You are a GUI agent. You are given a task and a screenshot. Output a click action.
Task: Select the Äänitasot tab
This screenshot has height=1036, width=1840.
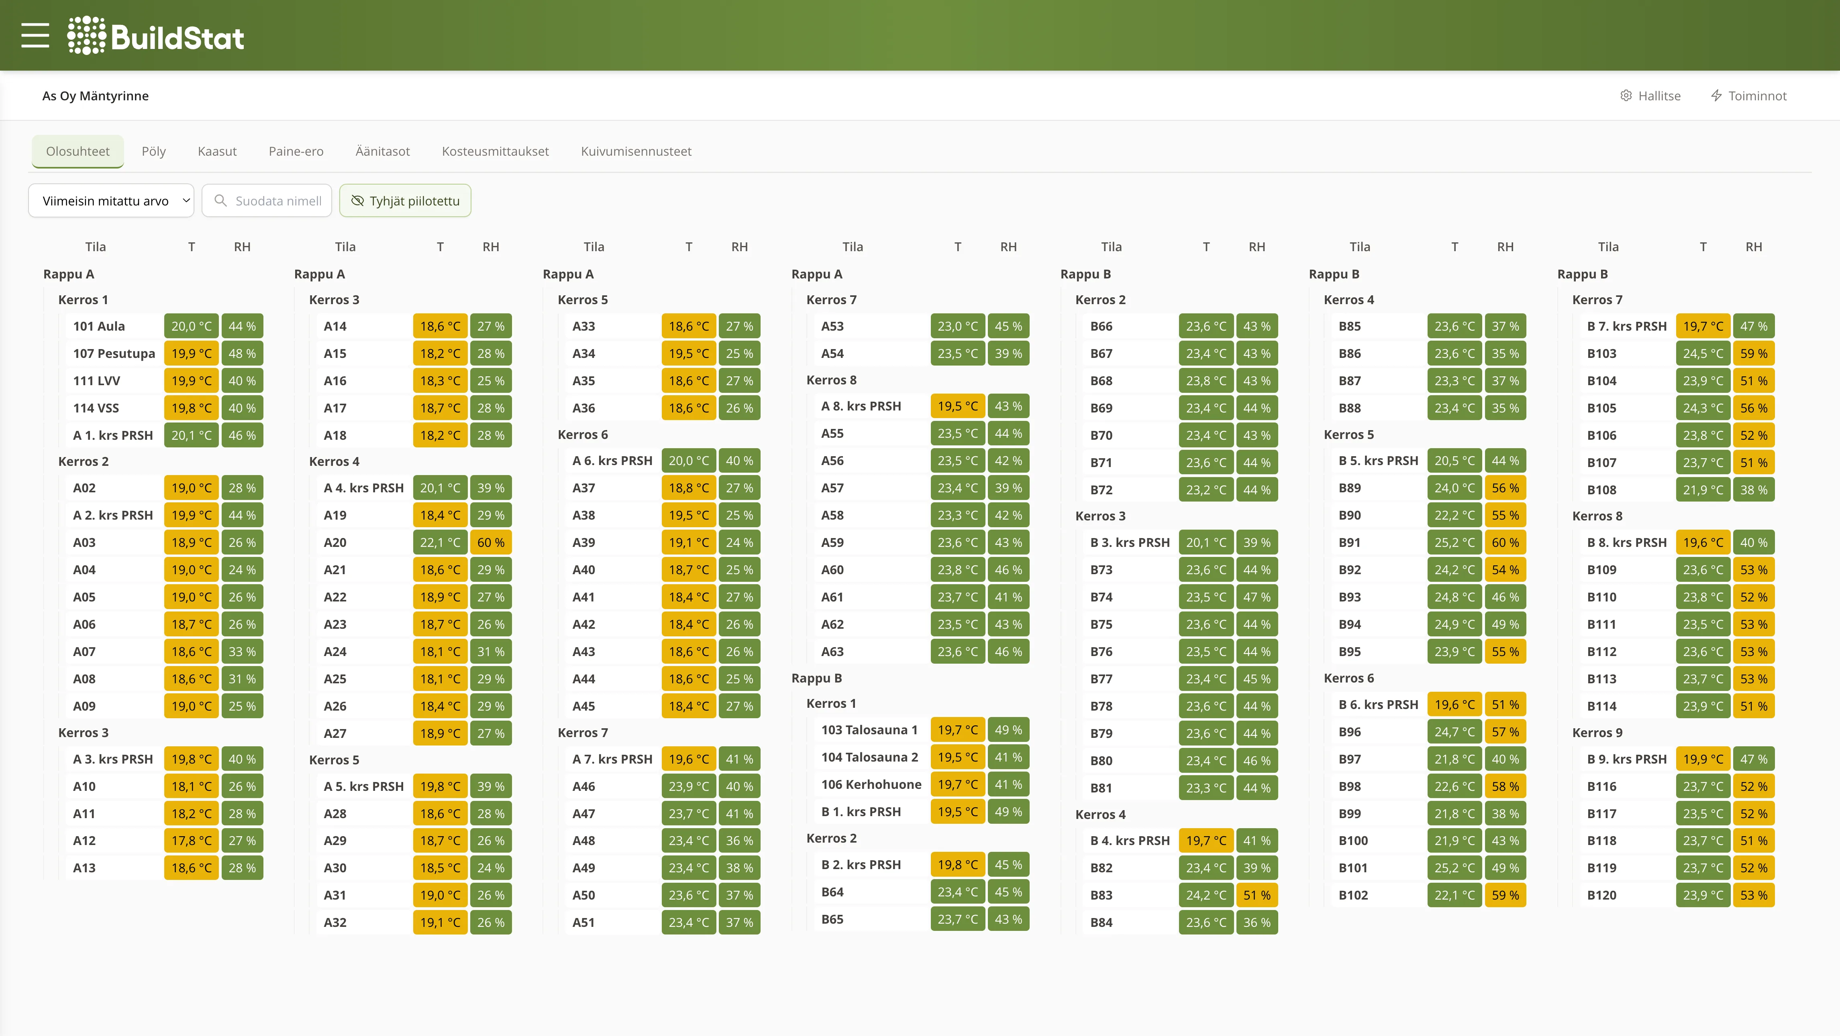(383, 151)
